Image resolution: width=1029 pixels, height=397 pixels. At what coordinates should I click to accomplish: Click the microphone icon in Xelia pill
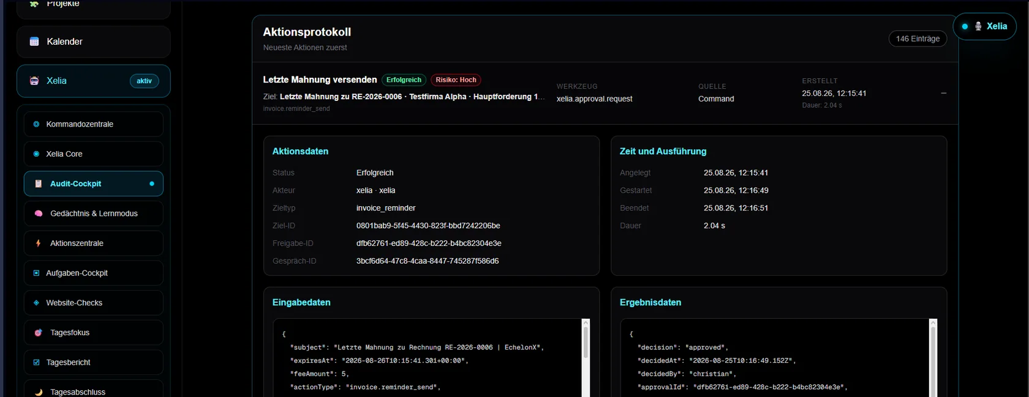pyautogui.click(x=978, y=26)
